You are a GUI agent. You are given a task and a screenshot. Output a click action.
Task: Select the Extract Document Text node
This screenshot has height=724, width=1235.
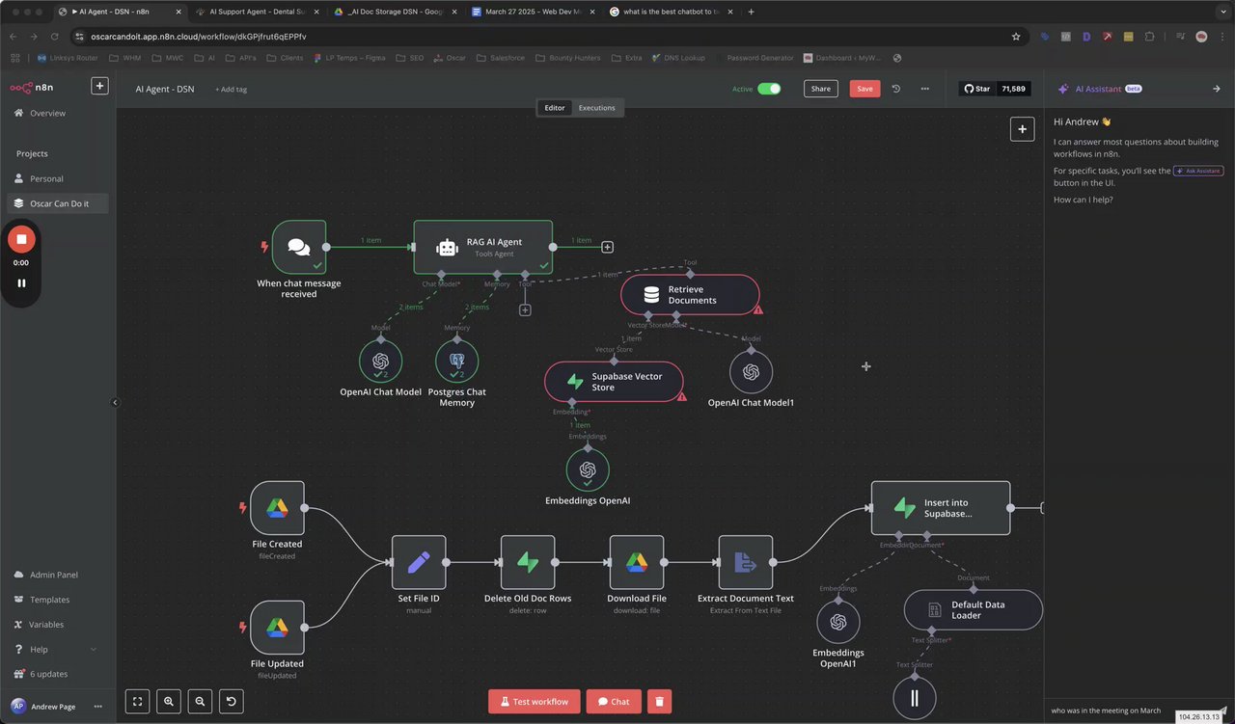point(746,562)
